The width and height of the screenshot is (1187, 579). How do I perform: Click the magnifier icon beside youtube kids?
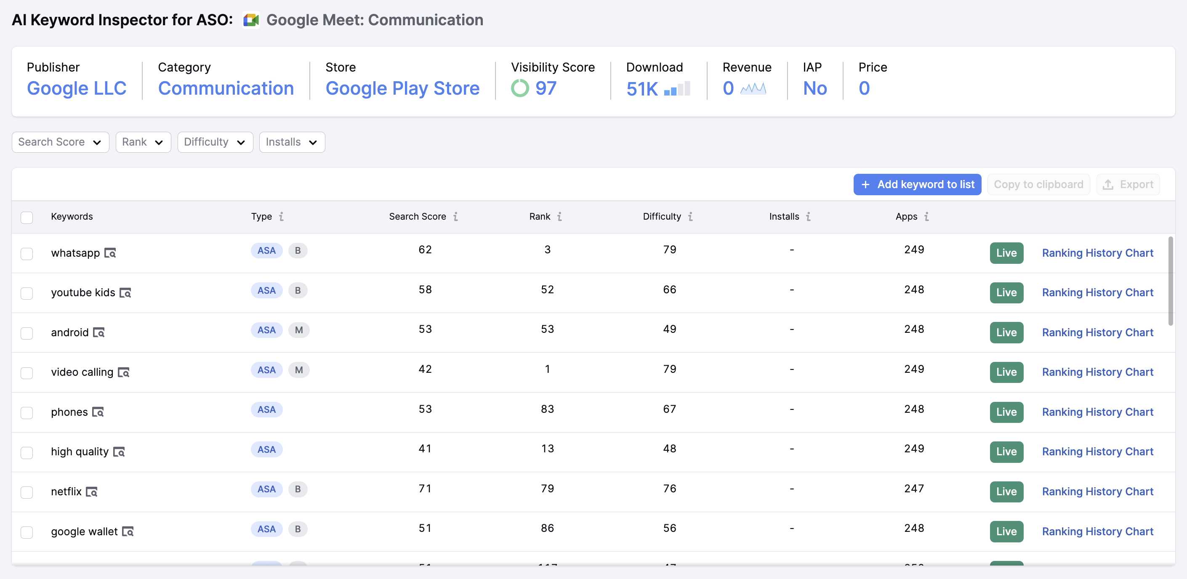[x=125, y=293]
